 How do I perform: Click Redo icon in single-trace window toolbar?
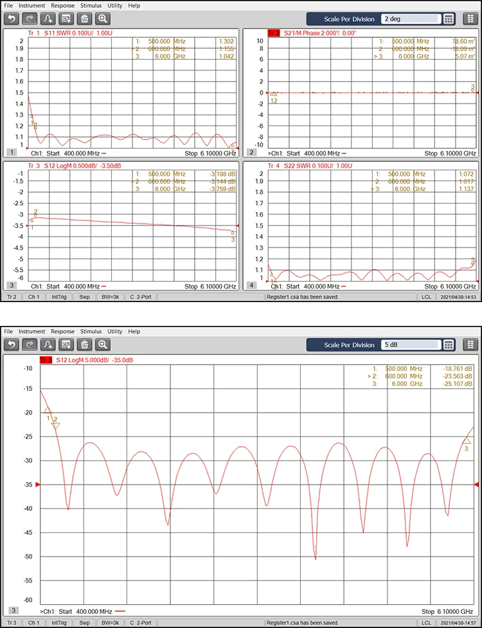[x=30, y=345]
